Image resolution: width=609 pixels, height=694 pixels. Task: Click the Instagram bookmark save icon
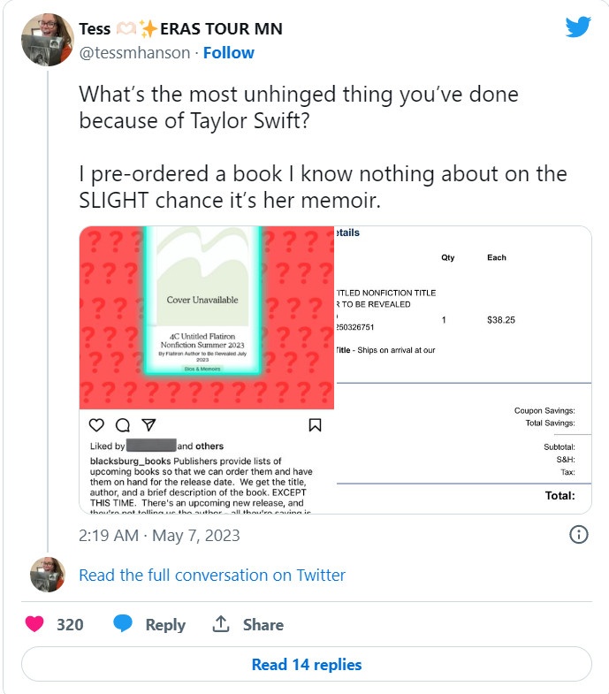tap(314, 424)
